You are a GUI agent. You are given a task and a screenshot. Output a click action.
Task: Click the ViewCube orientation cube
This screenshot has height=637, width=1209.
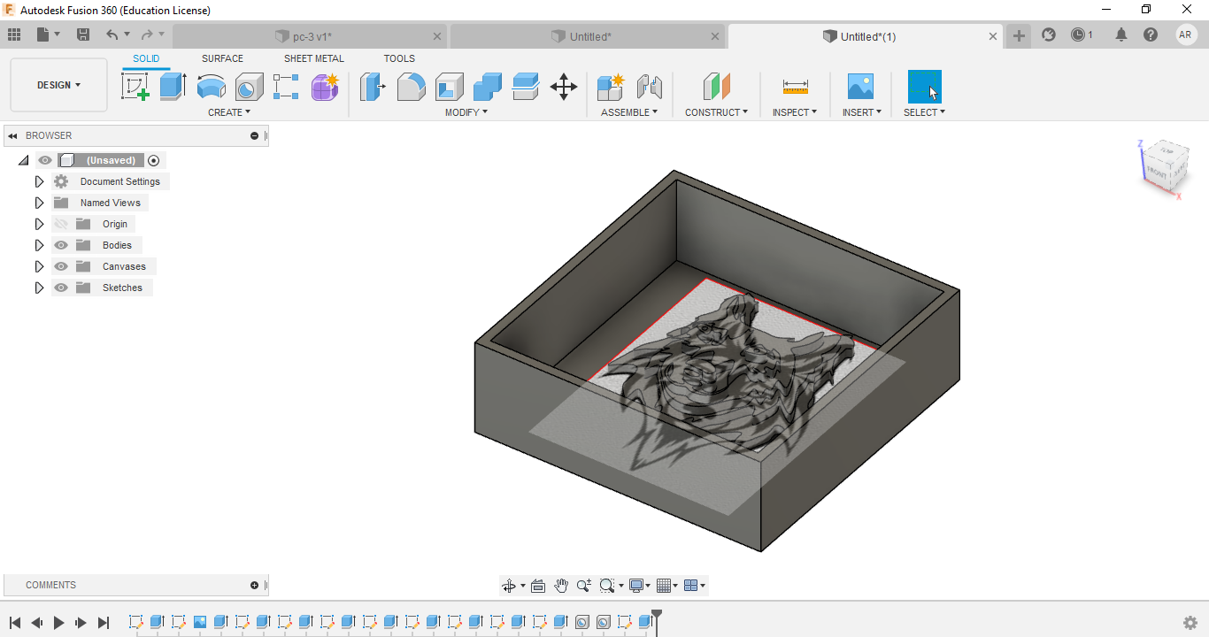coord(1164,165)
